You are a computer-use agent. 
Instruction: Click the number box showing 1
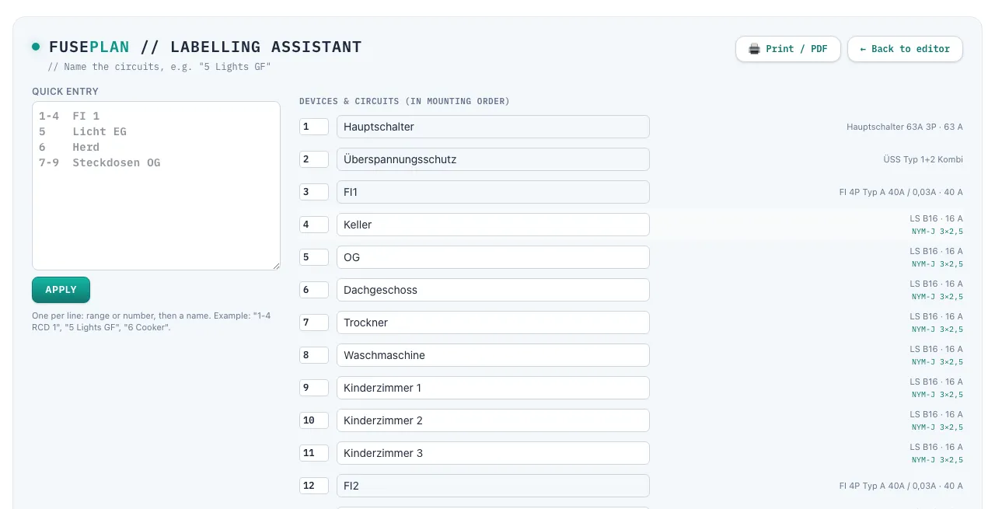314,127
